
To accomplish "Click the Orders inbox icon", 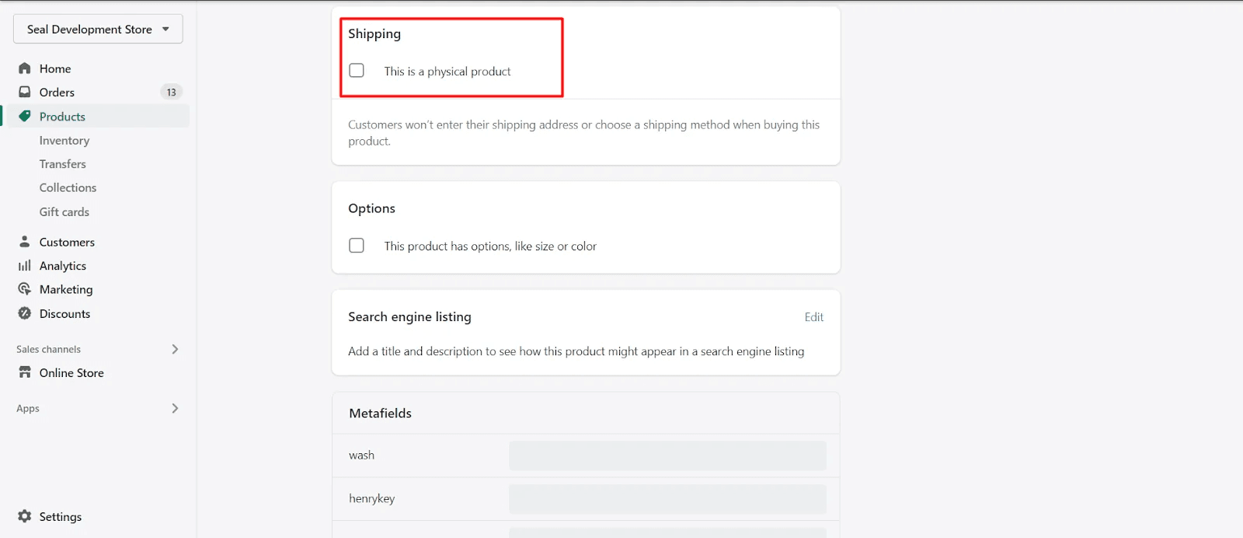I will tap(25, 92).
